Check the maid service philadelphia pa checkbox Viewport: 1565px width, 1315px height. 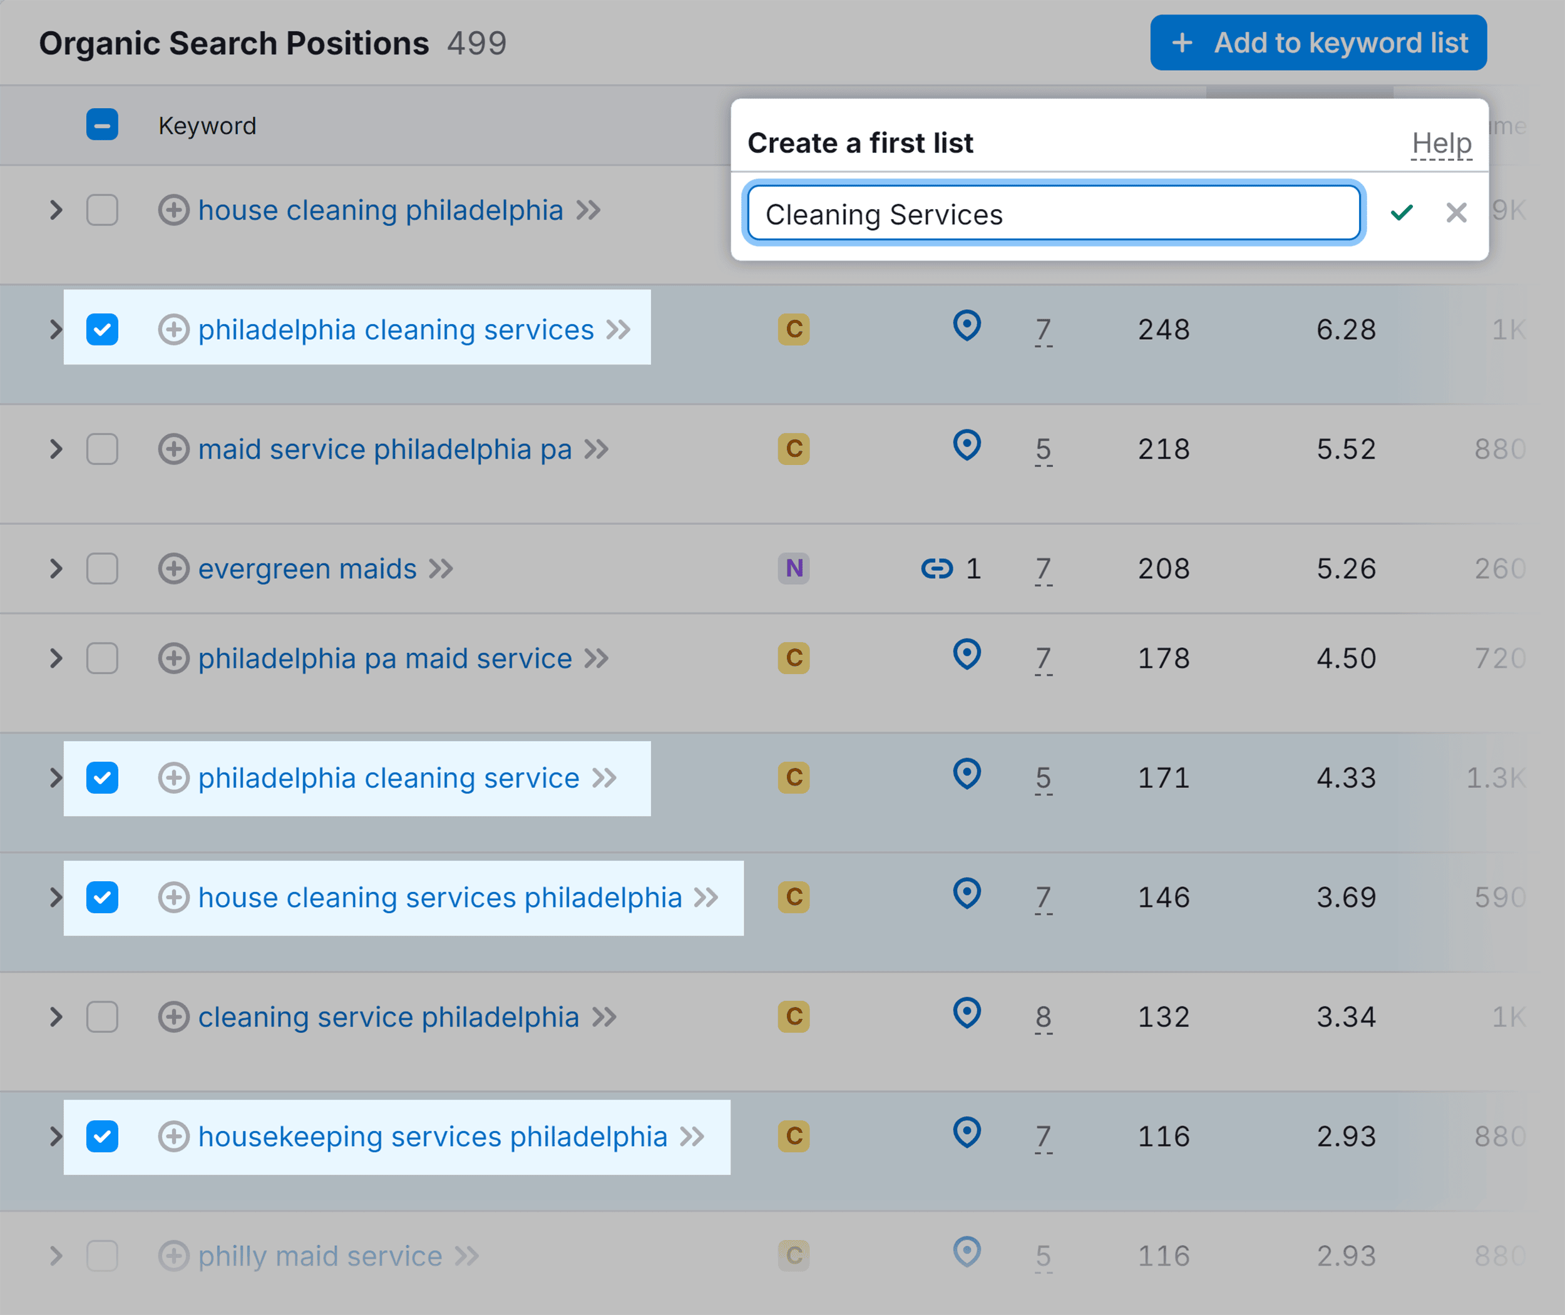pyautogui.click(x=102, y=449)
